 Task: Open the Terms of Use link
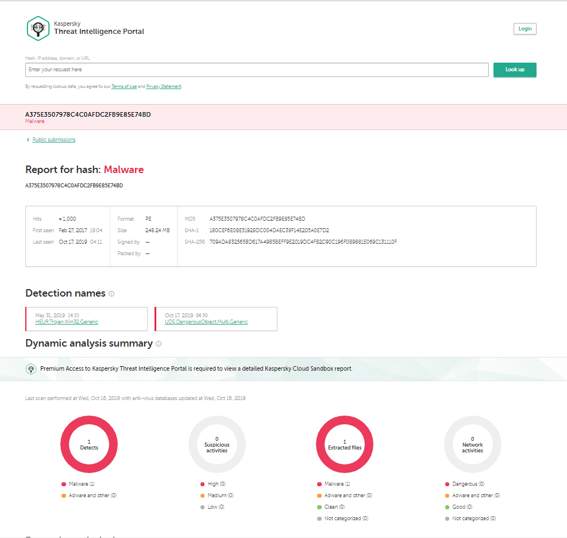click(124, 86)
